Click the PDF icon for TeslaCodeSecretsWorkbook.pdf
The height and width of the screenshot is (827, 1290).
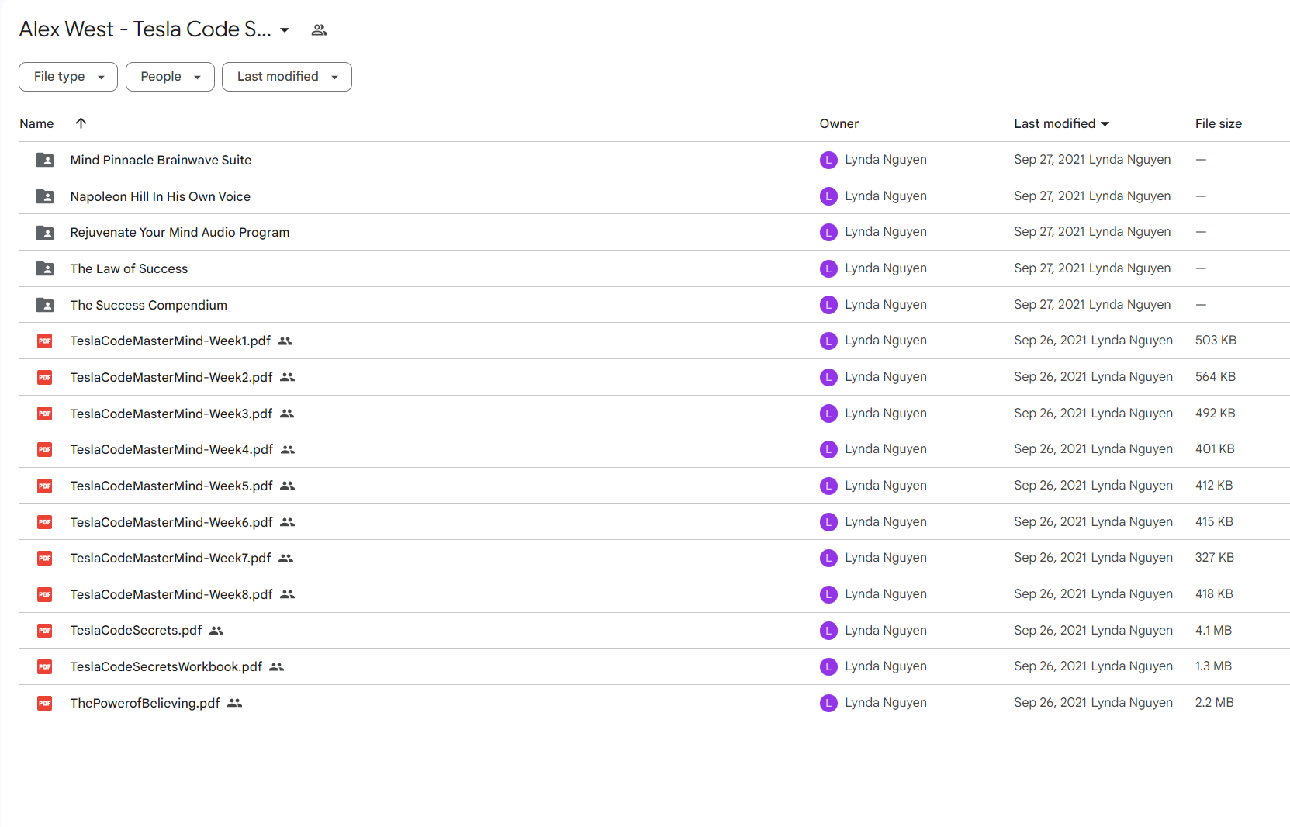pyautogui.click(x=45, y=666)
